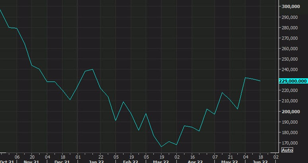
Task: Click the Nov 21 month label
Action: (31, 162)
